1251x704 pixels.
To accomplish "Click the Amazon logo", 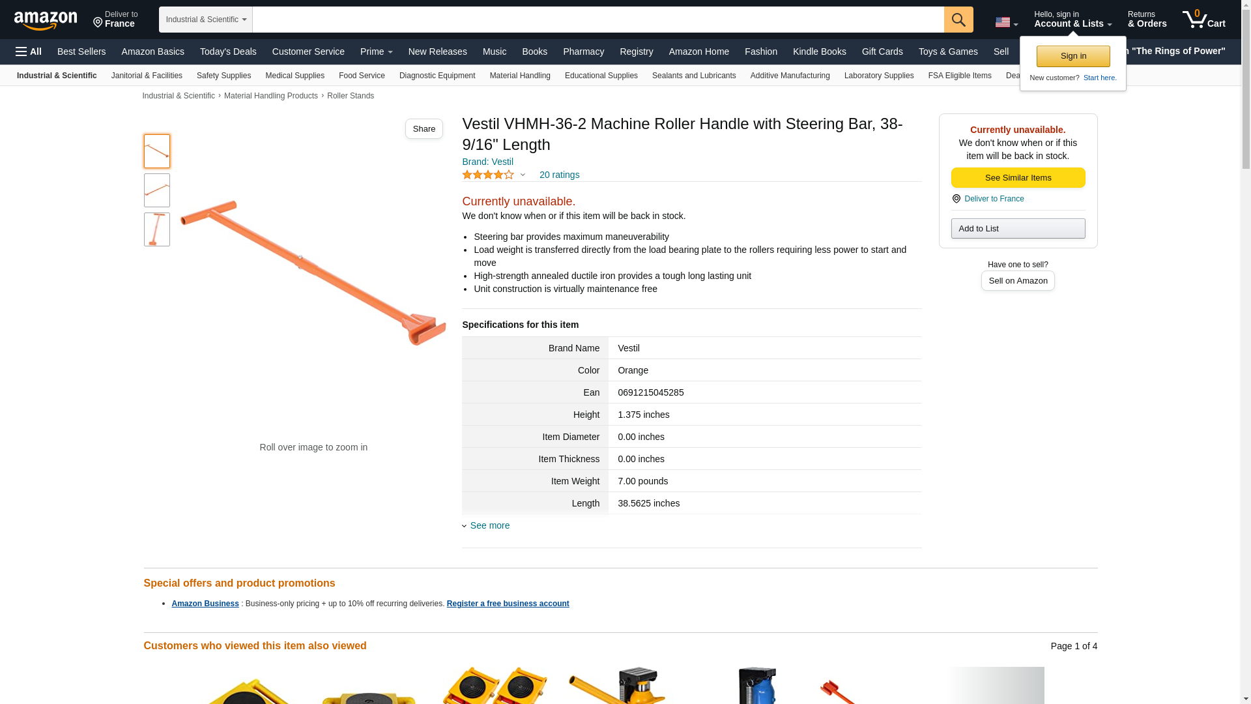I will [x=46, y=20].
